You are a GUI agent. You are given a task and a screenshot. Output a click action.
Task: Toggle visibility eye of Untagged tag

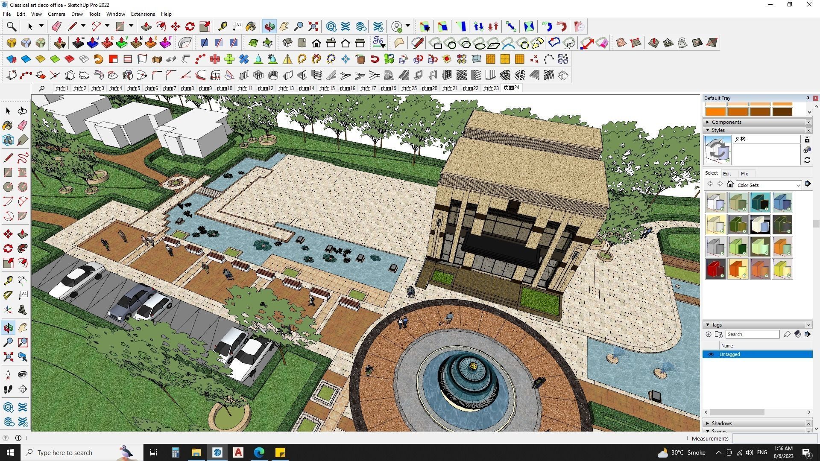(x=711, y=354)
